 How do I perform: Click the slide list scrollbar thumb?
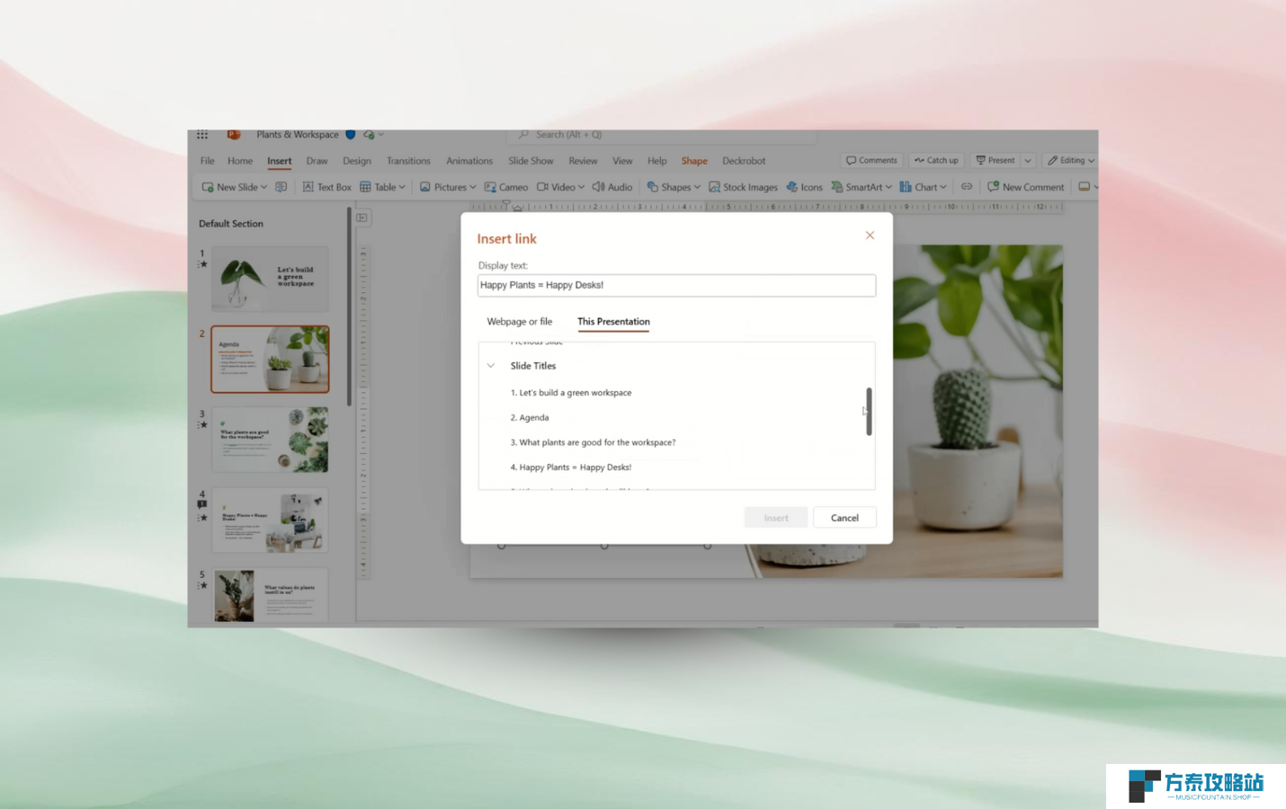click(869, 412)
